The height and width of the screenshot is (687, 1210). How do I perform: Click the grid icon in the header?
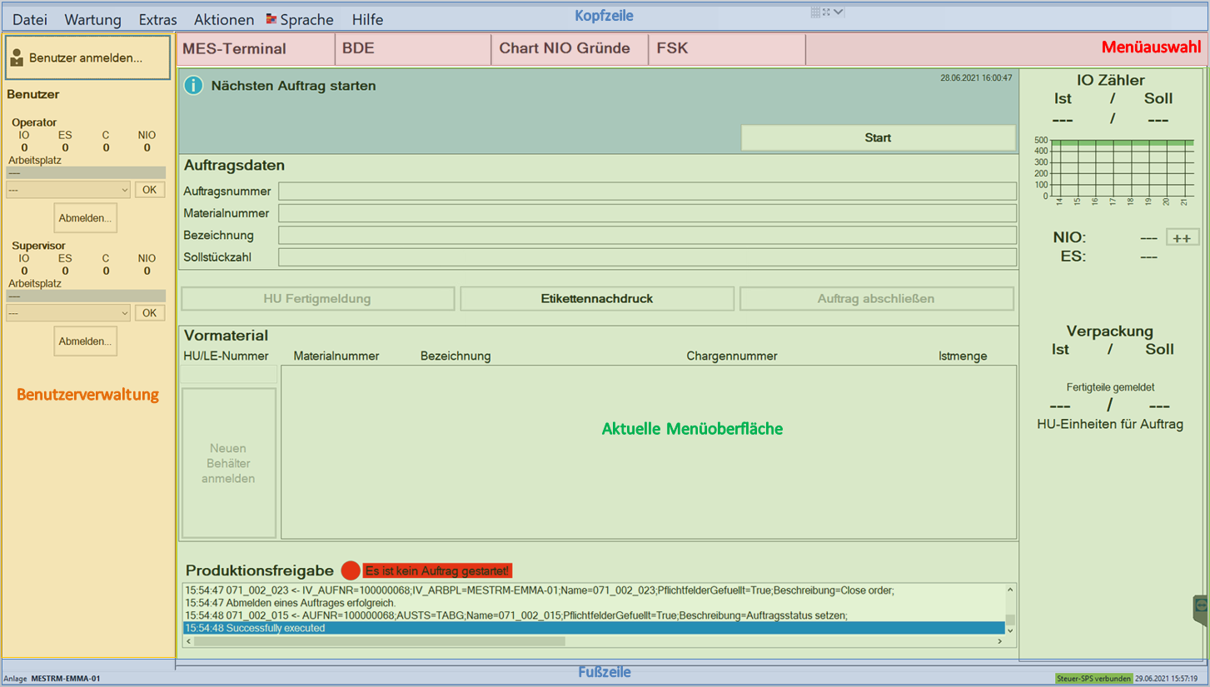815,12
